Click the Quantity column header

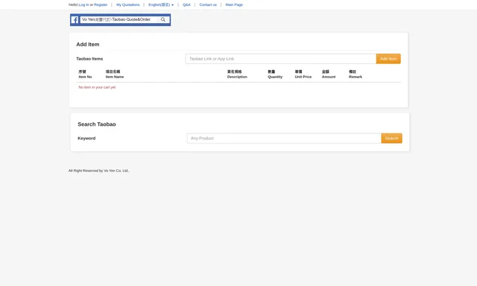(275, 74)
